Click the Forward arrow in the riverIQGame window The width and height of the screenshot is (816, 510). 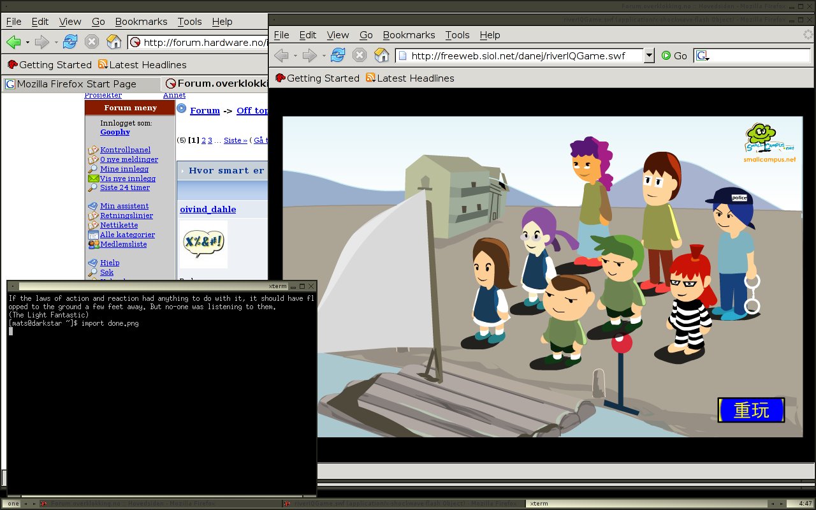coord(310,56)
